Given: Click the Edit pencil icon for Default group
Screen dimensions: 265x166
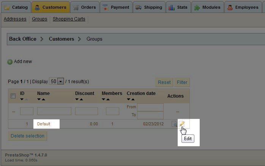Looking at the screenshot, I should click(182, 124).
